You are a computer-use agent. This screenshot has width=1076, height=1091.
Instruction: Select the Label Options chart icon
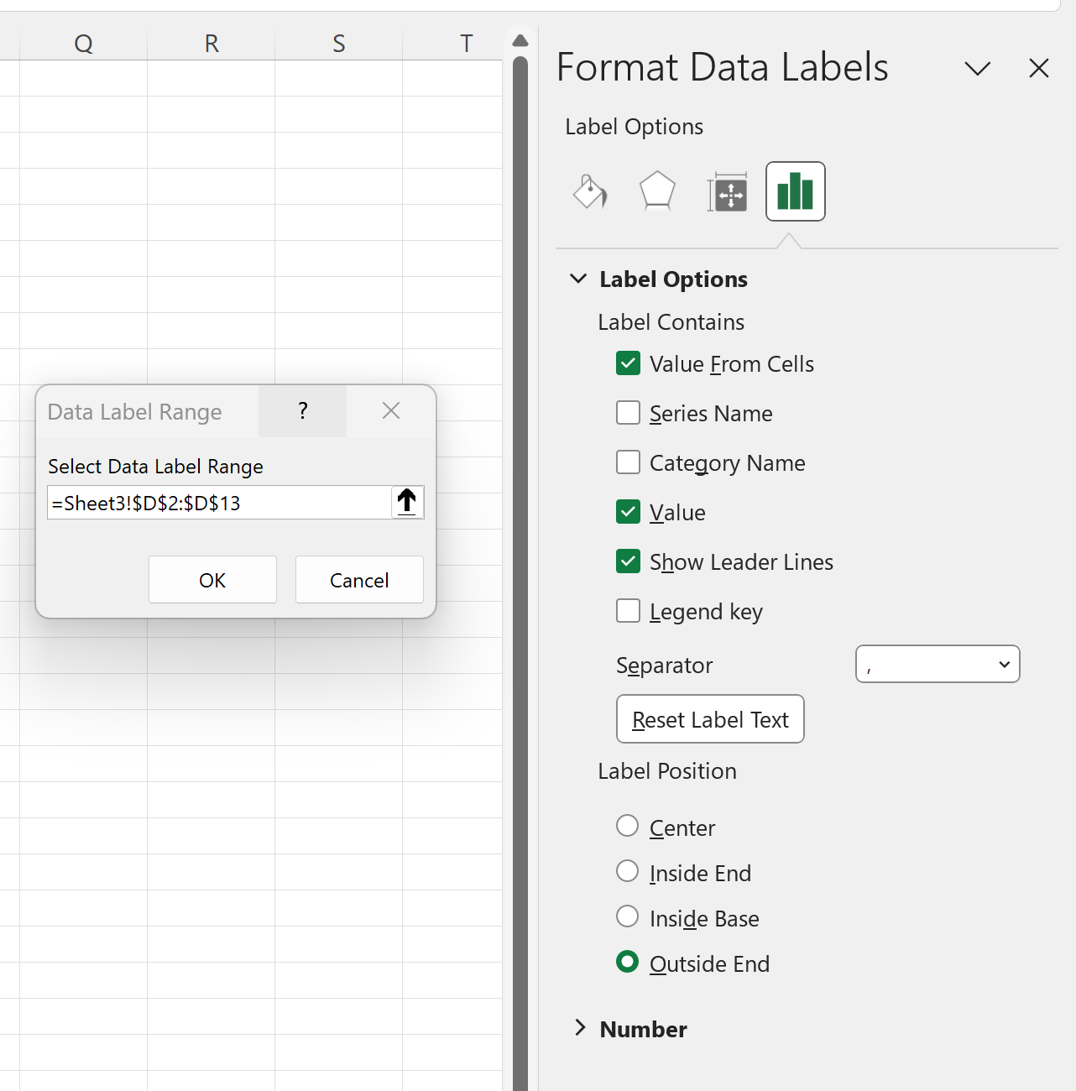click(x=795, y=191)
